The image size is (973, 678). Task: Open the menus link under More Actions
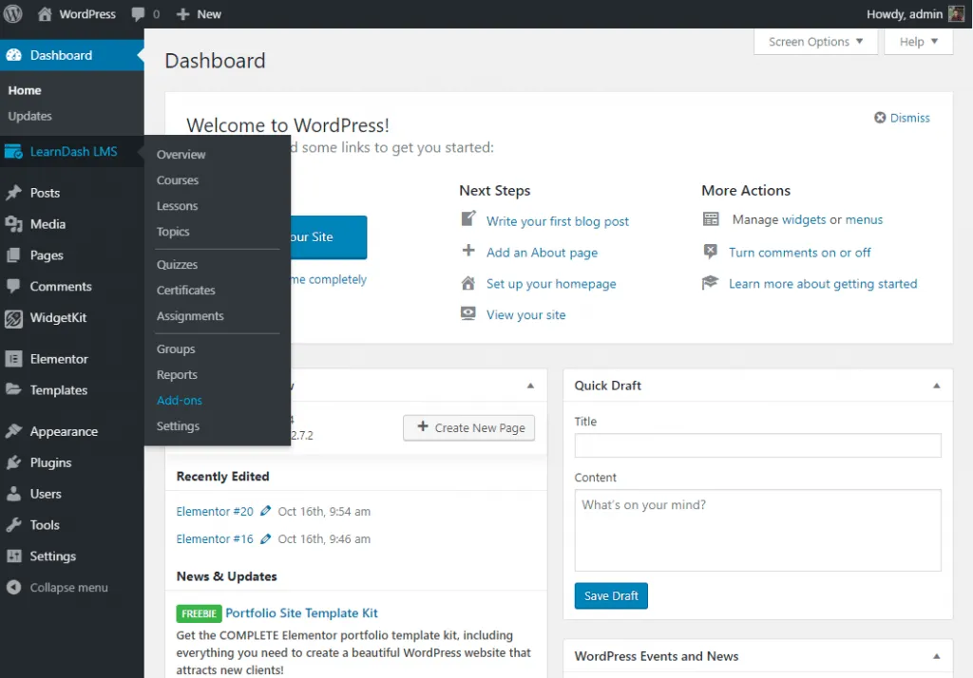[x=864, y=219]
